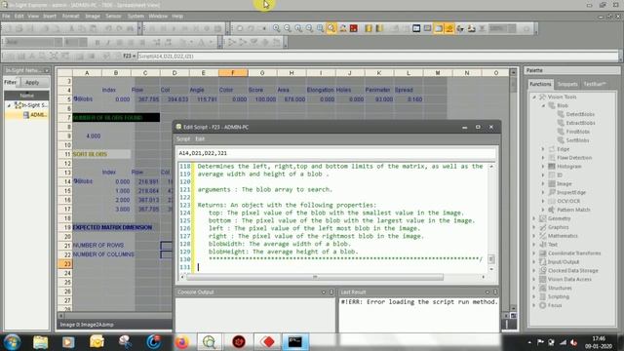Open File Explorer from the taskbar
Image resolution: width=624 pixels, height=351 pixels.
pos(41,342)
